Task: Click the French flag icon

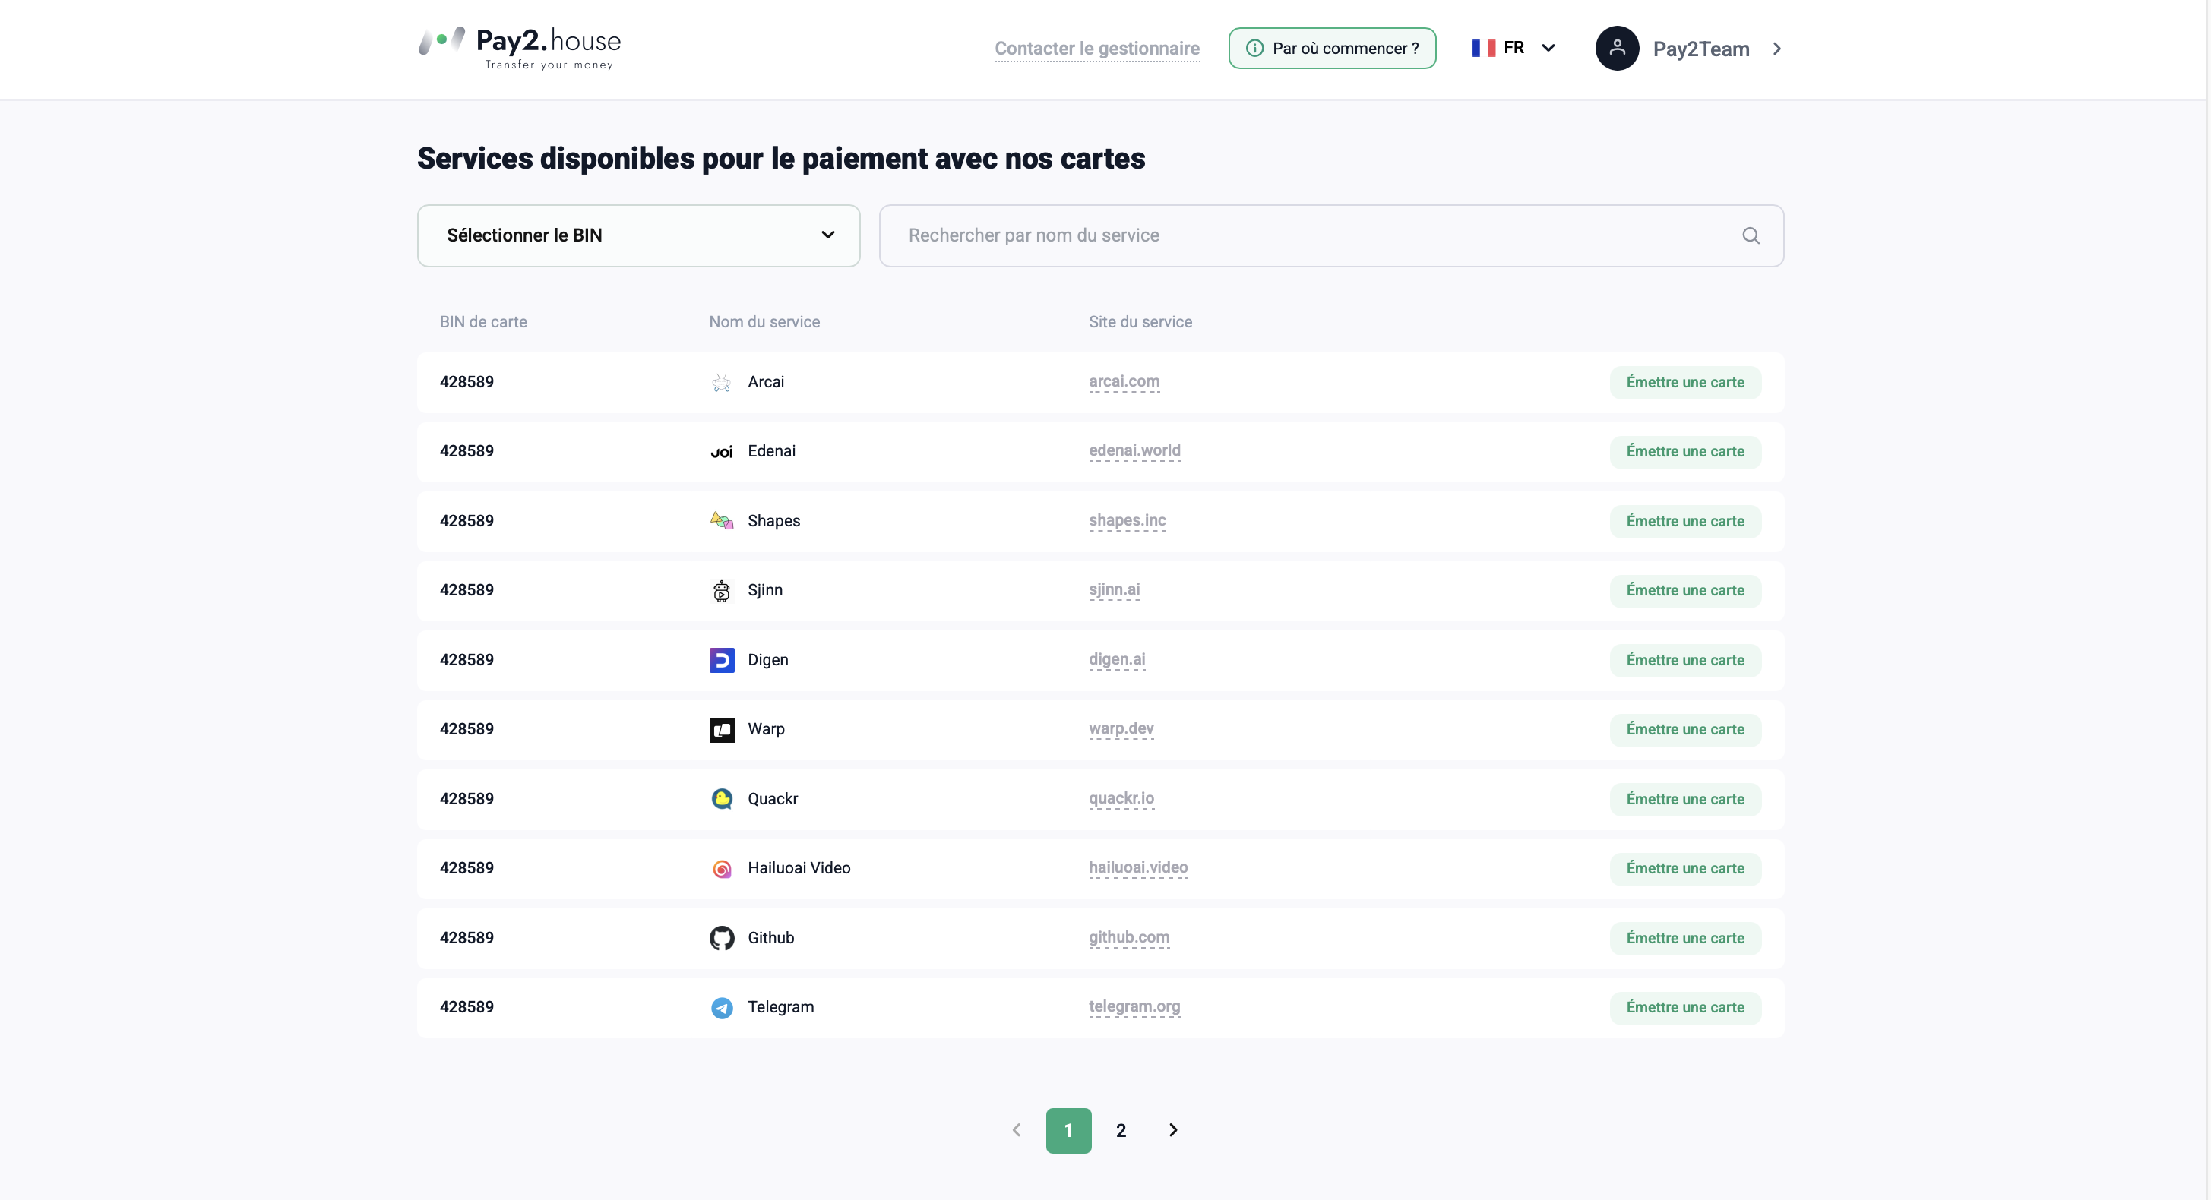Action: 1483,48
